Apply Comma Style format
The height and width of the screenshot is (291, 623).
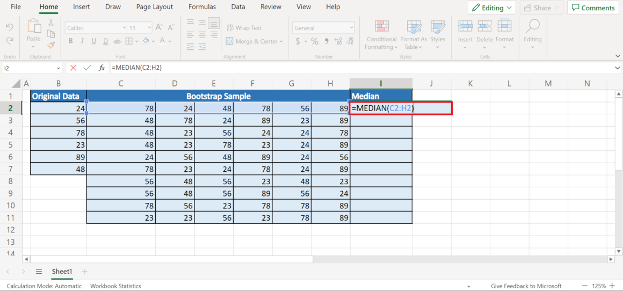(x=327, y=41)
